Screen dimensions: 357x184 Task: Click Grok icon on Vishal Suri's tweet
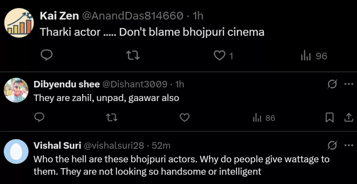(x=332, y=145)
